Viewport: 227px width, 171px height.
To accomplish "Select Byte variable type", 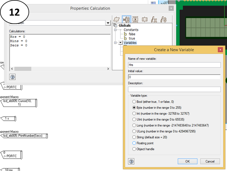I will coord(134,107).
